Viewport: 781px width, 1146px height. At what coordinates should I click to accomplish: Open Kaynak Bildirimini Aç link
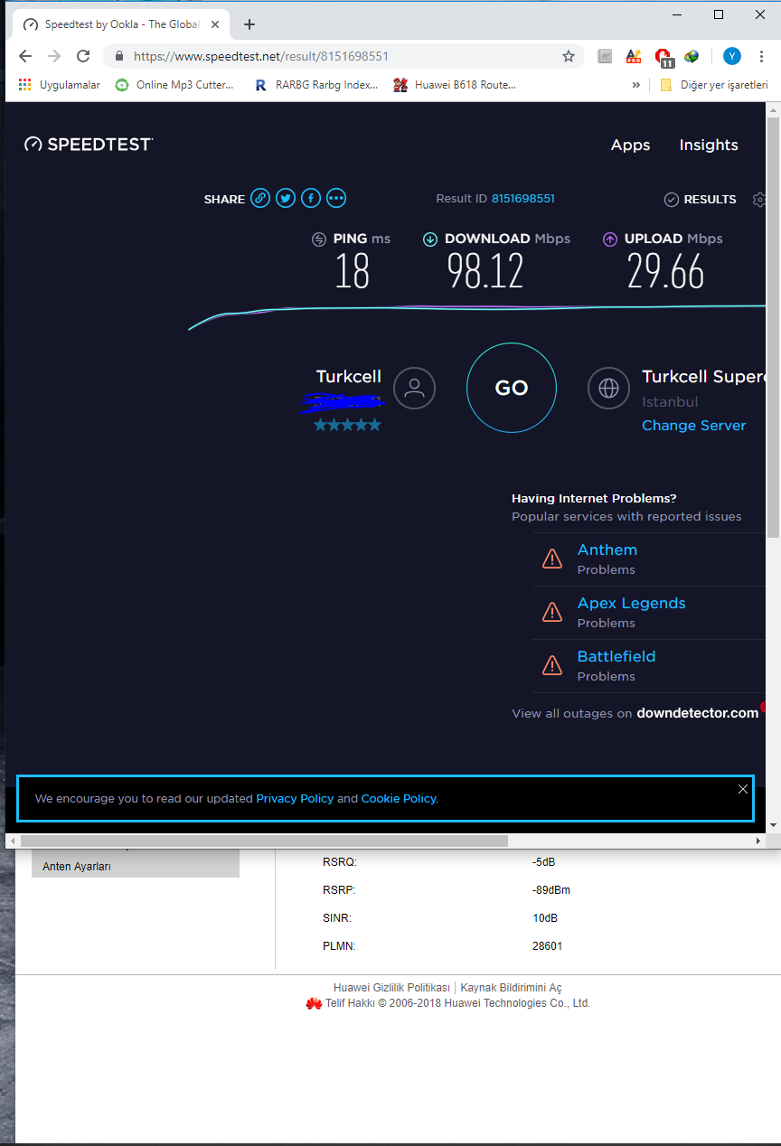tap(512, 988)
